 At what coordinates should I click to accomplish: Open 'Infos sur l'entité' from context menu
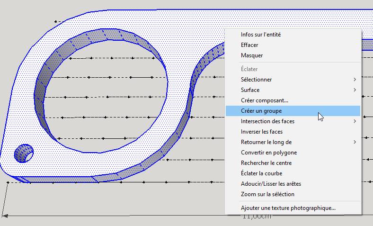coord(261,35)
